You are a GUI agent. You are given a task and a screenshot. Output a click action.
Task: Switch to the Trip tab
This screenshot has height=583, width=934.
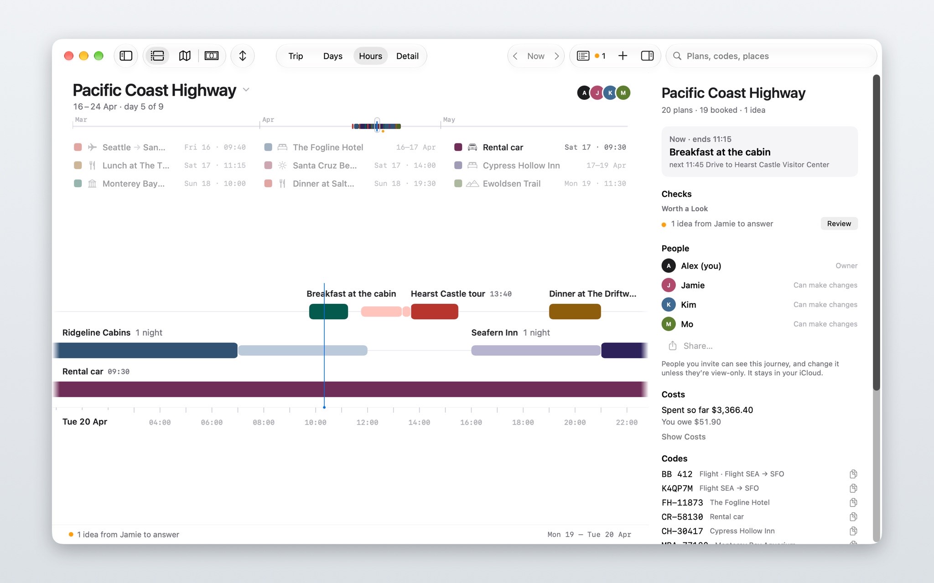click(x=296, y=56)
